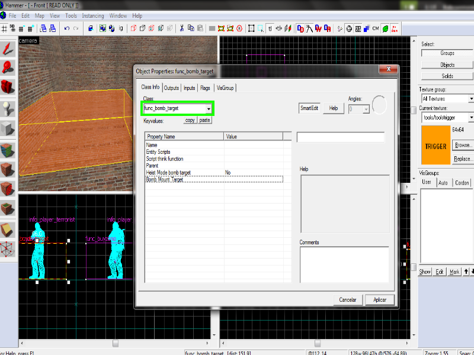This screenshot has width=474, height=355.
Task: Click the Aplicar button
Action: [x=380, y=300]
